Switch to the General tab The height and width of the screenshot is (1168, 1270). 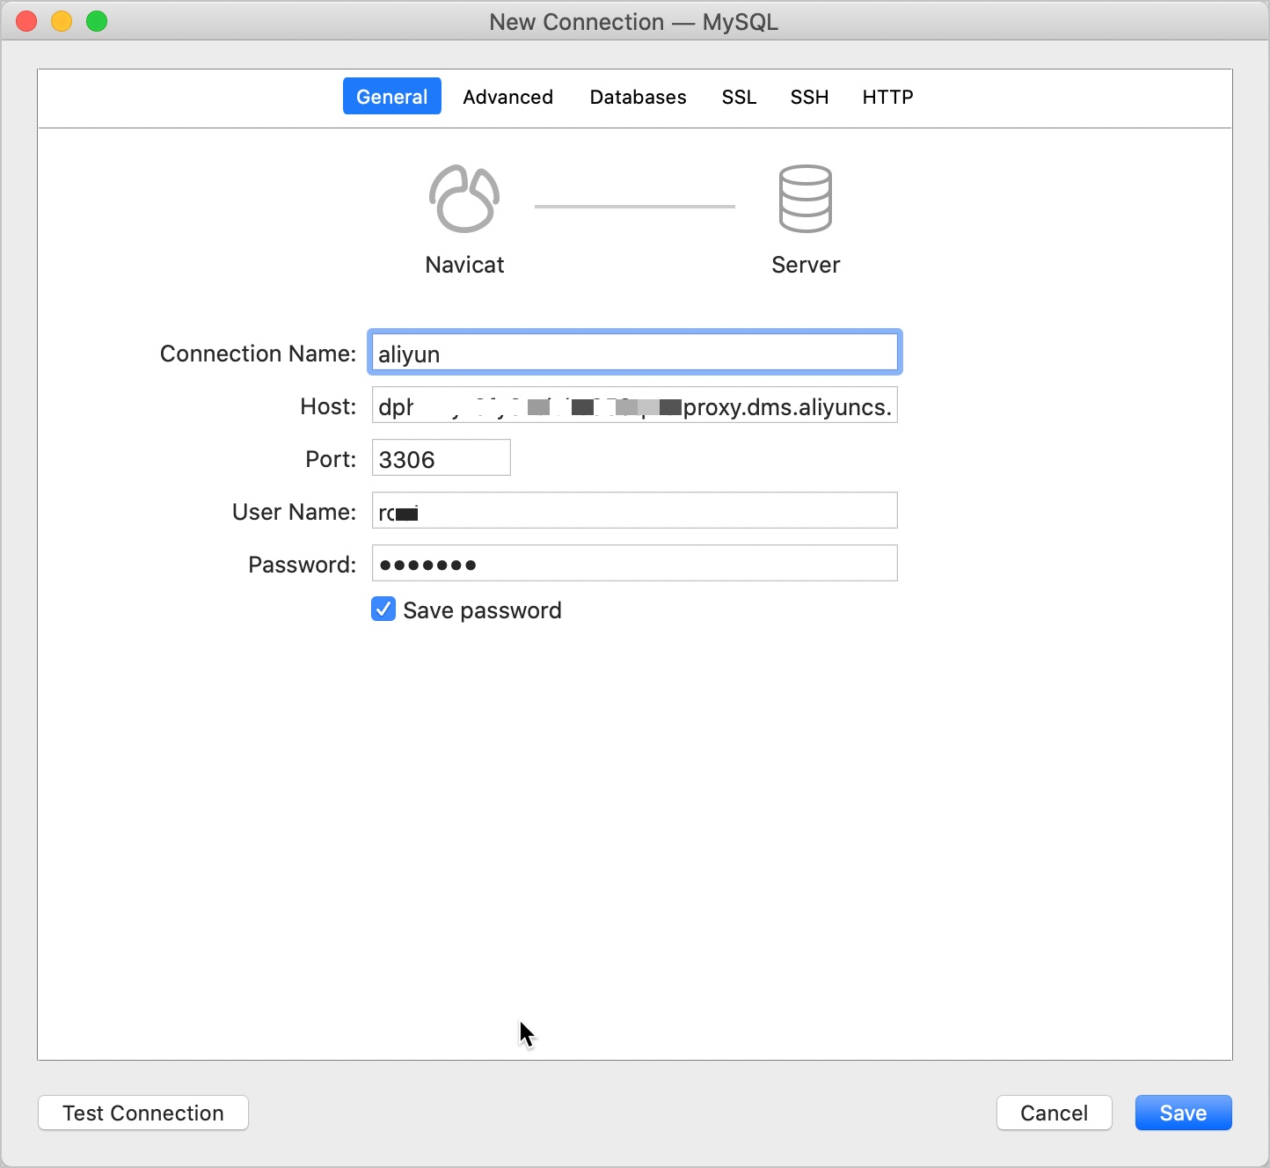coord(391,97)
